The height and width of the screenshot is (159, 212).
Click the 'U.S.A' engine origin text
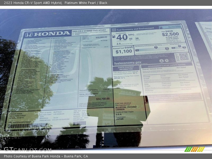(x=118, y=114)
